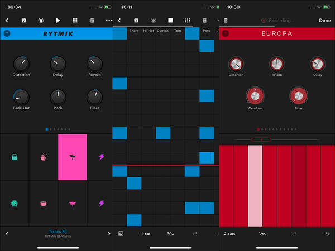Open the 1 bar length selector
This screenshot has height=251, width=335.
(x=146, y=234)
